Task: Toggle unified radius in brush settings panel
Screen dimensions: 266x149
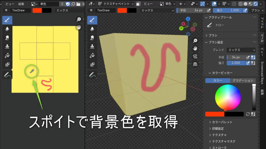Action: pyautogui.click(x=253, y=57)
